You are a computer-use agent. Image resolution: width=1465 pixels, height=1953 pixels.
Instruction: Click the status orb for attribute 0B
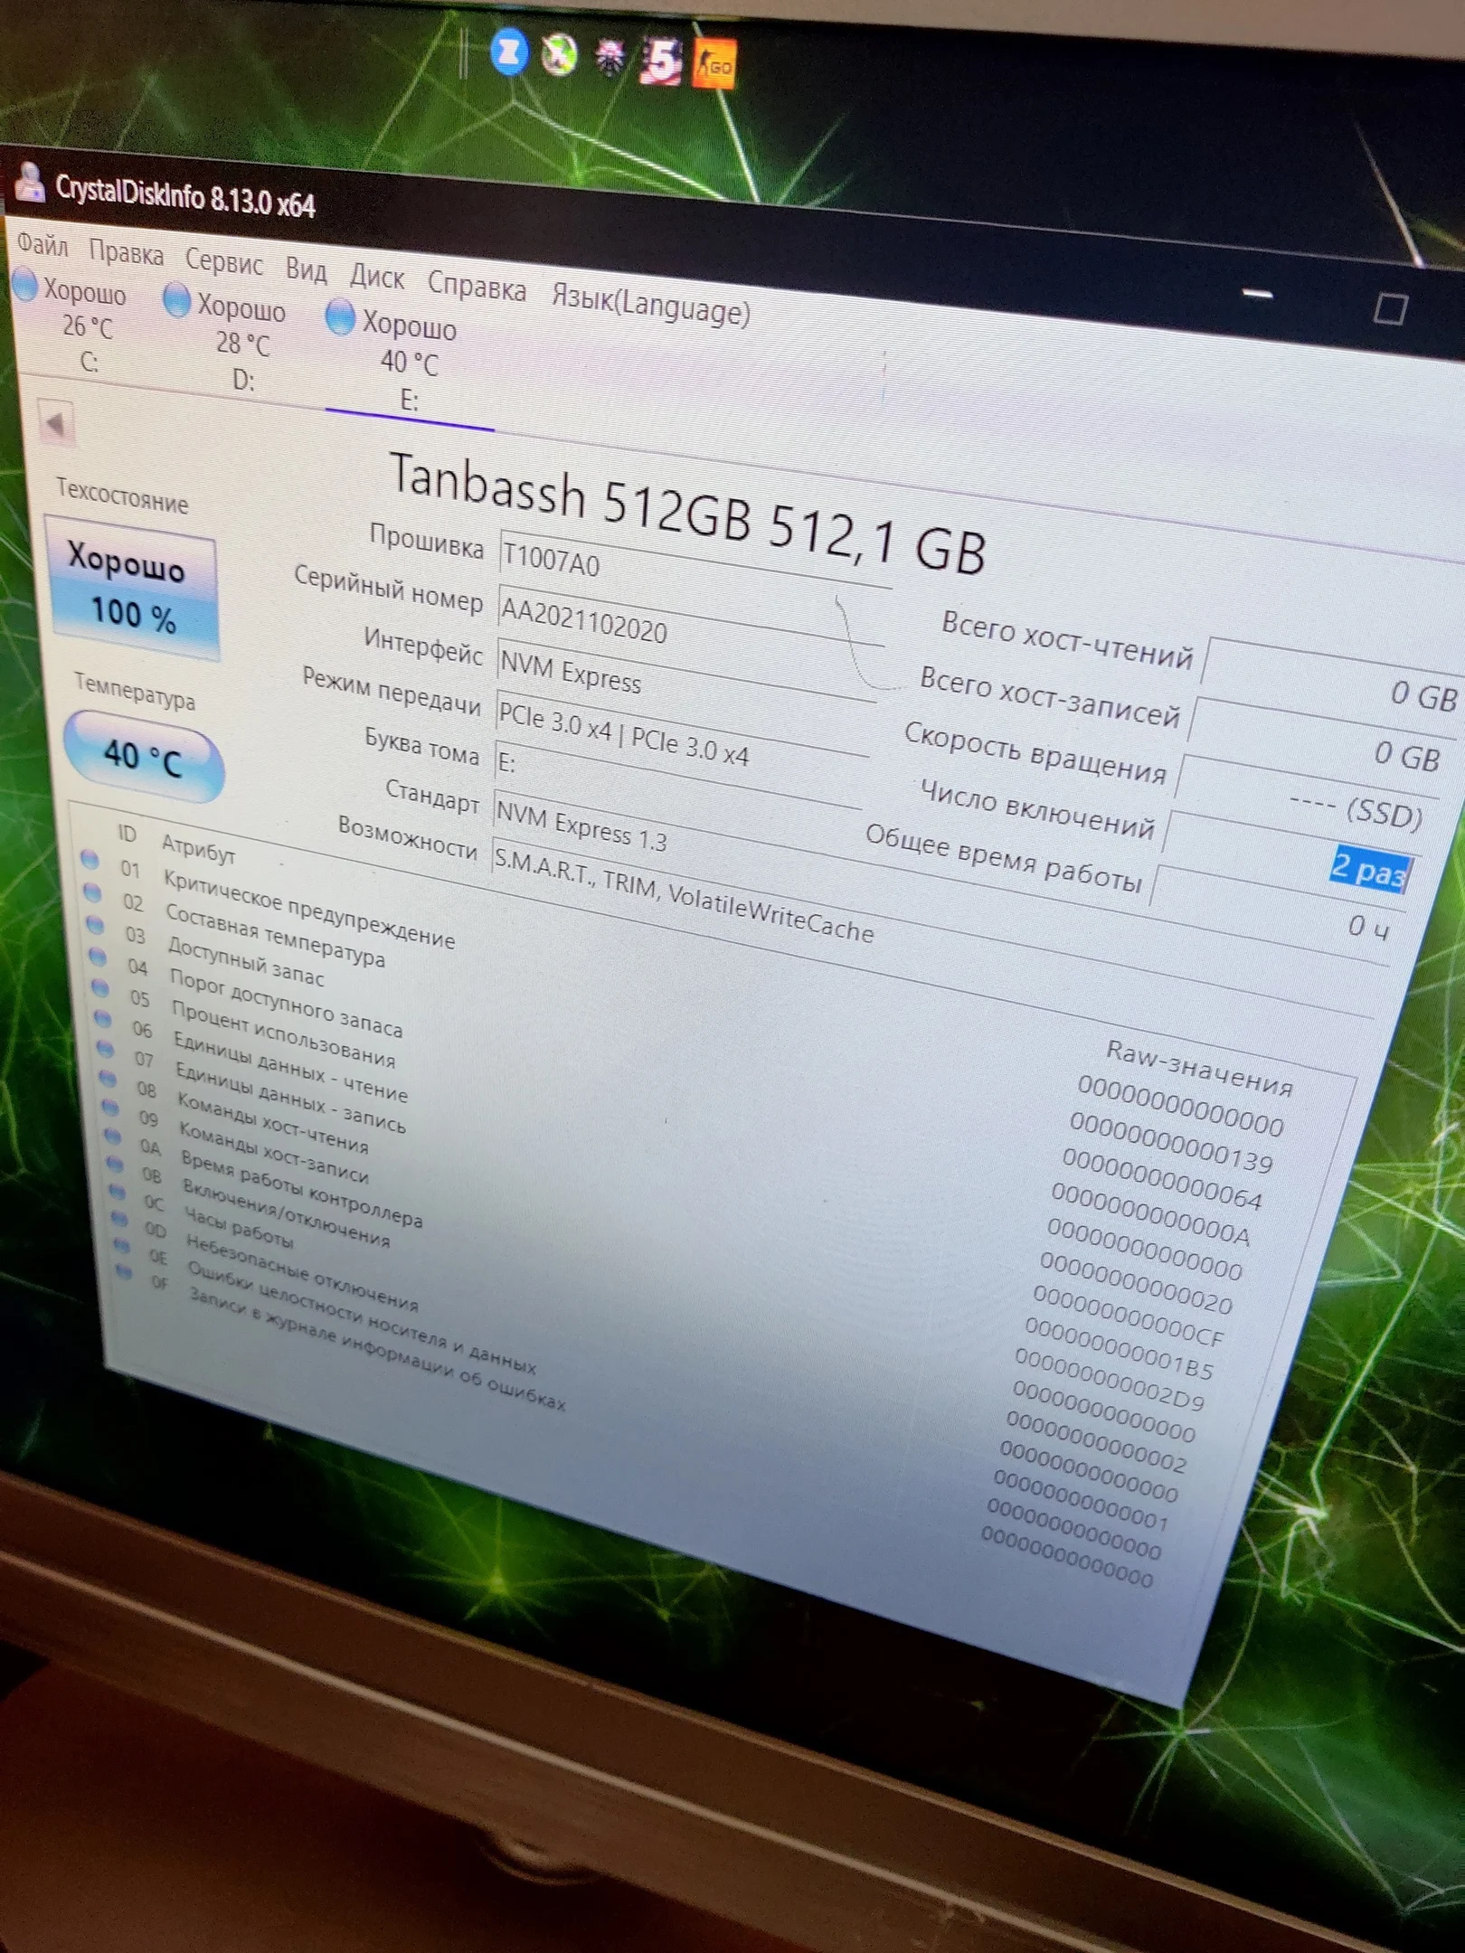[115, 1164]
